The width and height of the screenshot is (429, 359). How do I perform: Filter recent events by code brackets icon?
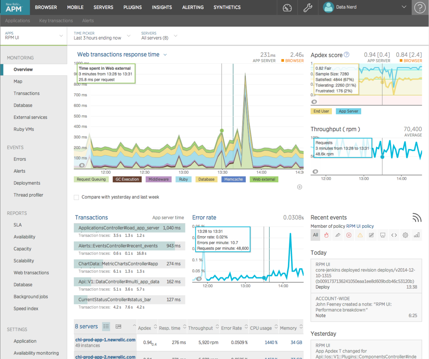pyautogui.click(x=394, y=235)
